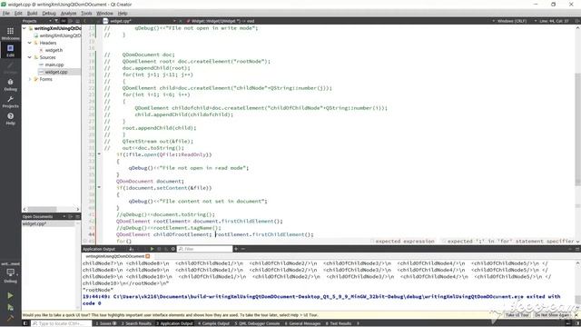581x327 pixels.
Task: Click the filter tree icon in Projects panel
Action: pos(56,21)
